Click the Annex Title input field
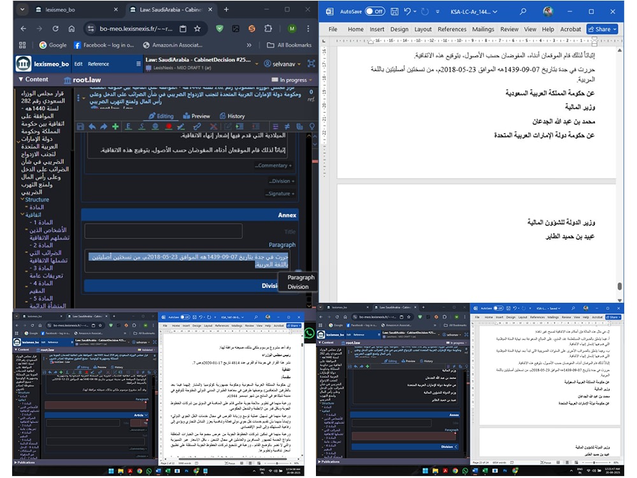 point(163,231)
